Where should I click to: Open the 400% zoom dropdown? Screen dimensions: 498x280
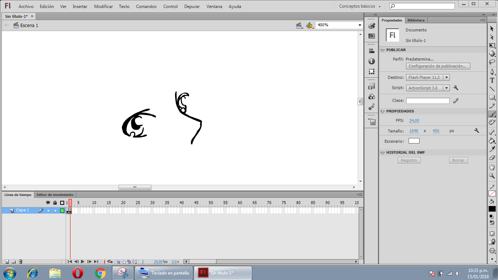click(x=360, y=25)
